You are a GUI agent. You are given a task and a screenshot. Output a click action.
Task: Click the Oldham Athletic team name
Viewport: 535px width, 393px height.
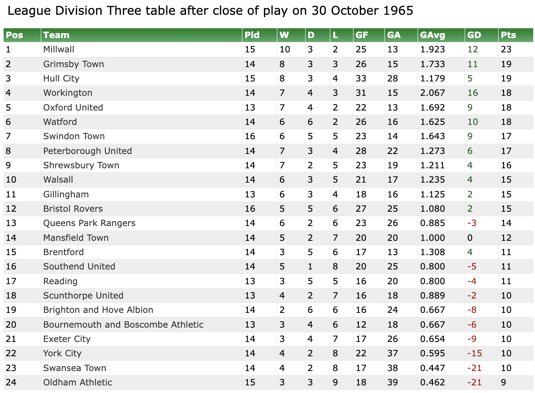click(78, 382)
